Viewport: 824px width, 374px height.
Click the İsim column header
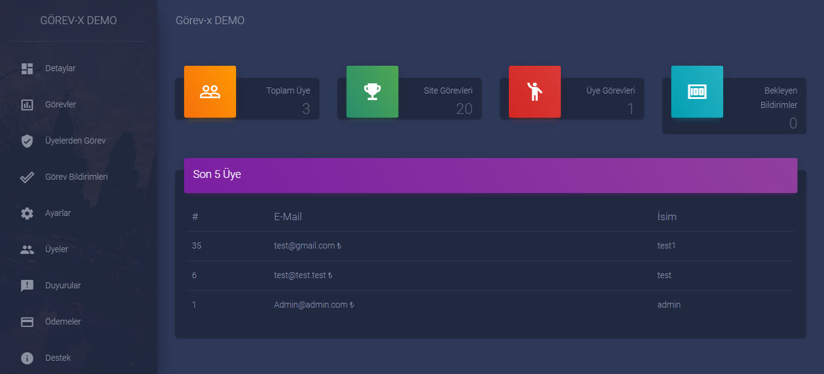[x=667, y=217]
